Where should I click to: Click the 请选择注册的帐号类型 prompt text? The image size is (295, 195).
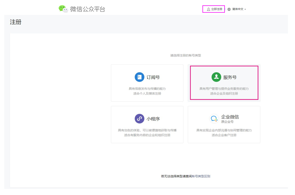pyautogui.click(x=186, y=56)
